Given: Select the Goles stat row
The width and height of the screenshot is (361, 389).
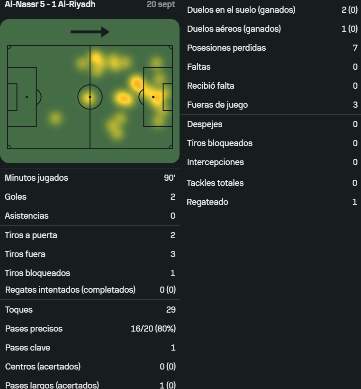Looking at the screenshot, I should 90,197.
